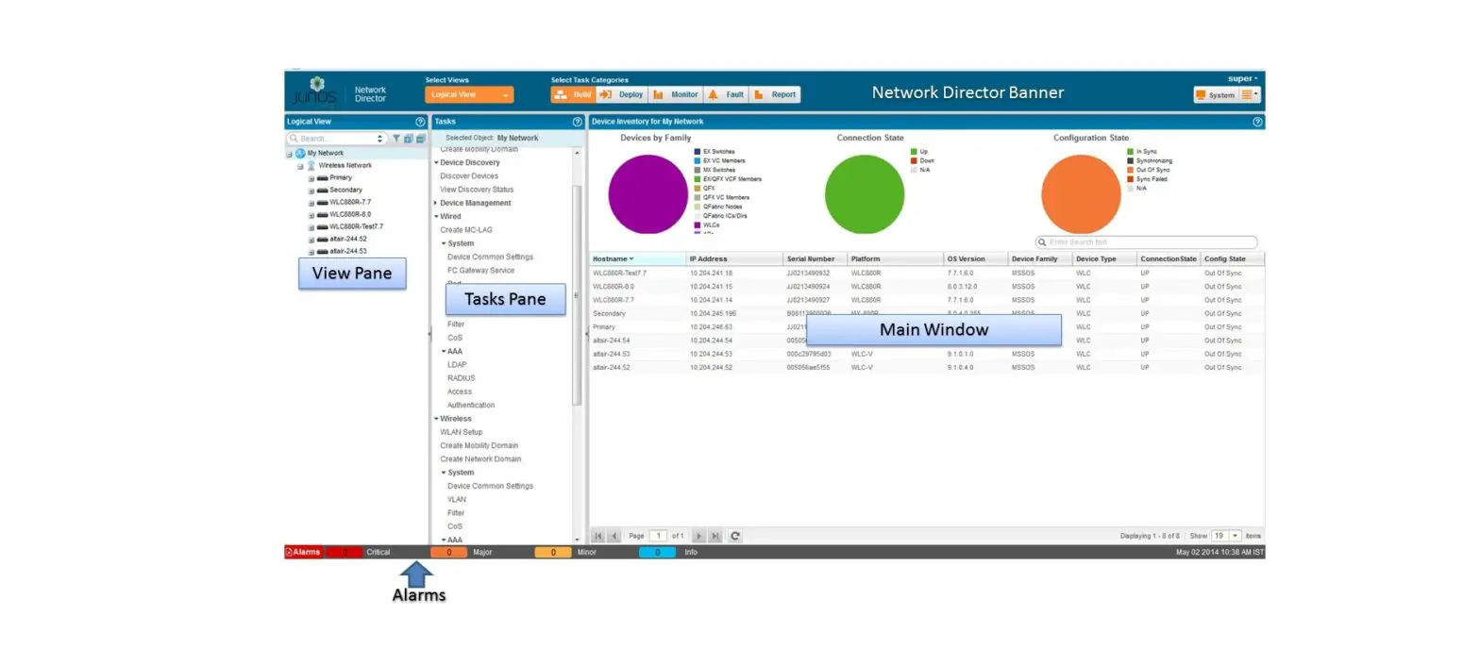Open the Create MC-LAG task

466,229
